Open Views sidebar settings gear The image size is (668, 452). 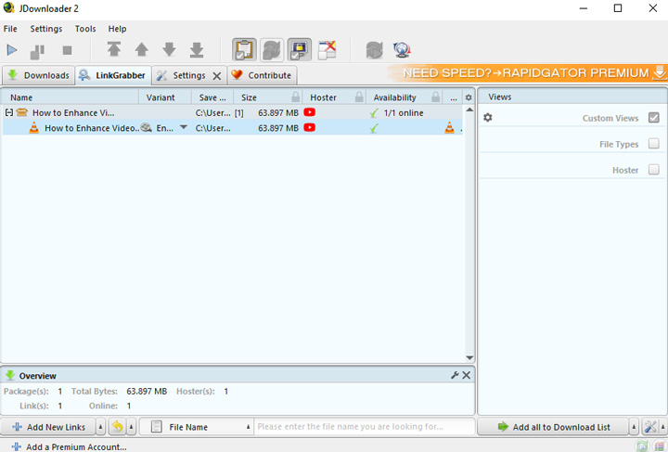488,117
